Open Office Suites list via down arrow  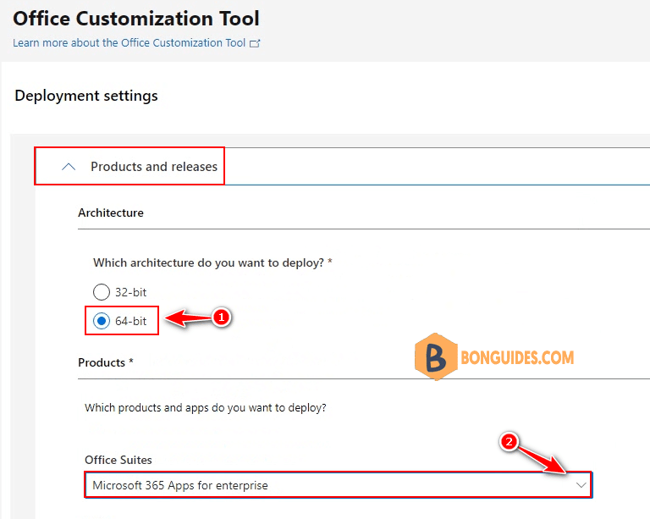coord(581,485)
